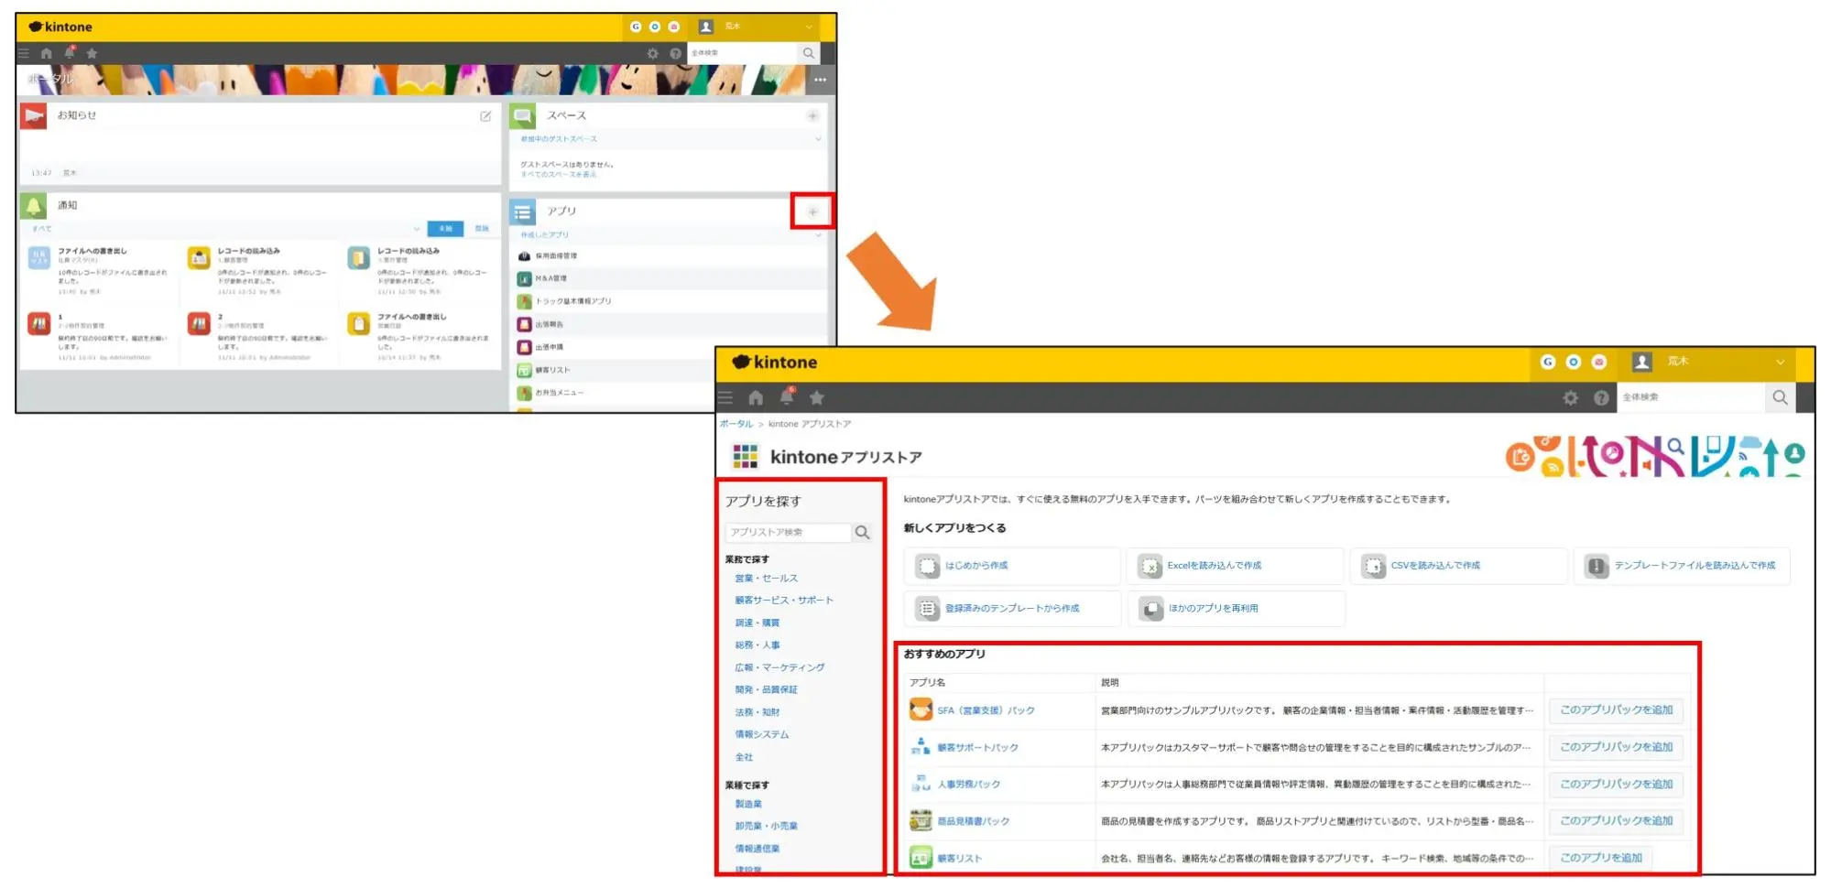The width and height of the screenshot is (1831, 888).
Task: Click このアプリパックを追加 for SFA pack
Action: 1616,709
